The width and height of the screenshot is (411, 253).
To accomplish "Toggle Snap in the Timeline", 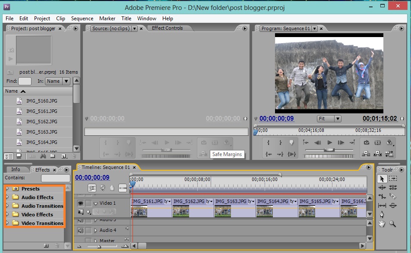I will (92, 188).
